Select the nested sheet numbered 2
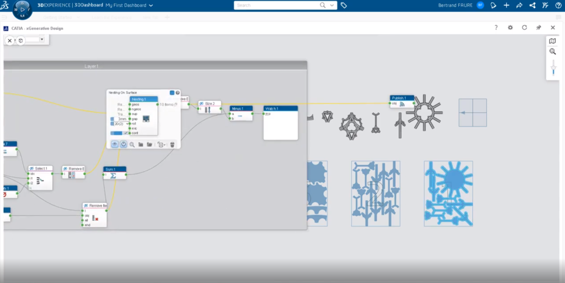 (376, 193)
